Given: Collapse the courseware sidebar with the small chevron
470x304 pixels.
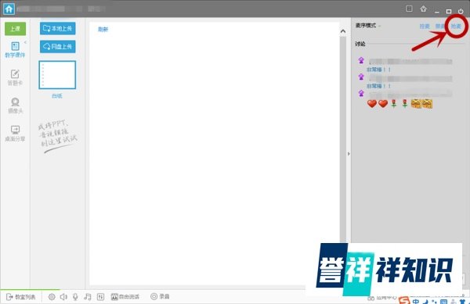Looking at the screenshot, I should click(x=26, y=42).
